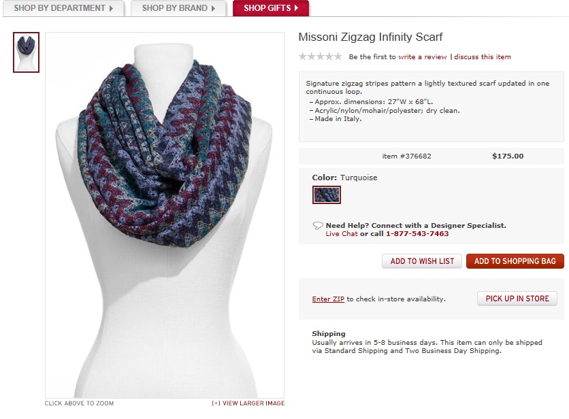The width and height of the screenshot is (569, 419).
Task: Open the discuss this item link
Action: pos(483,56)
